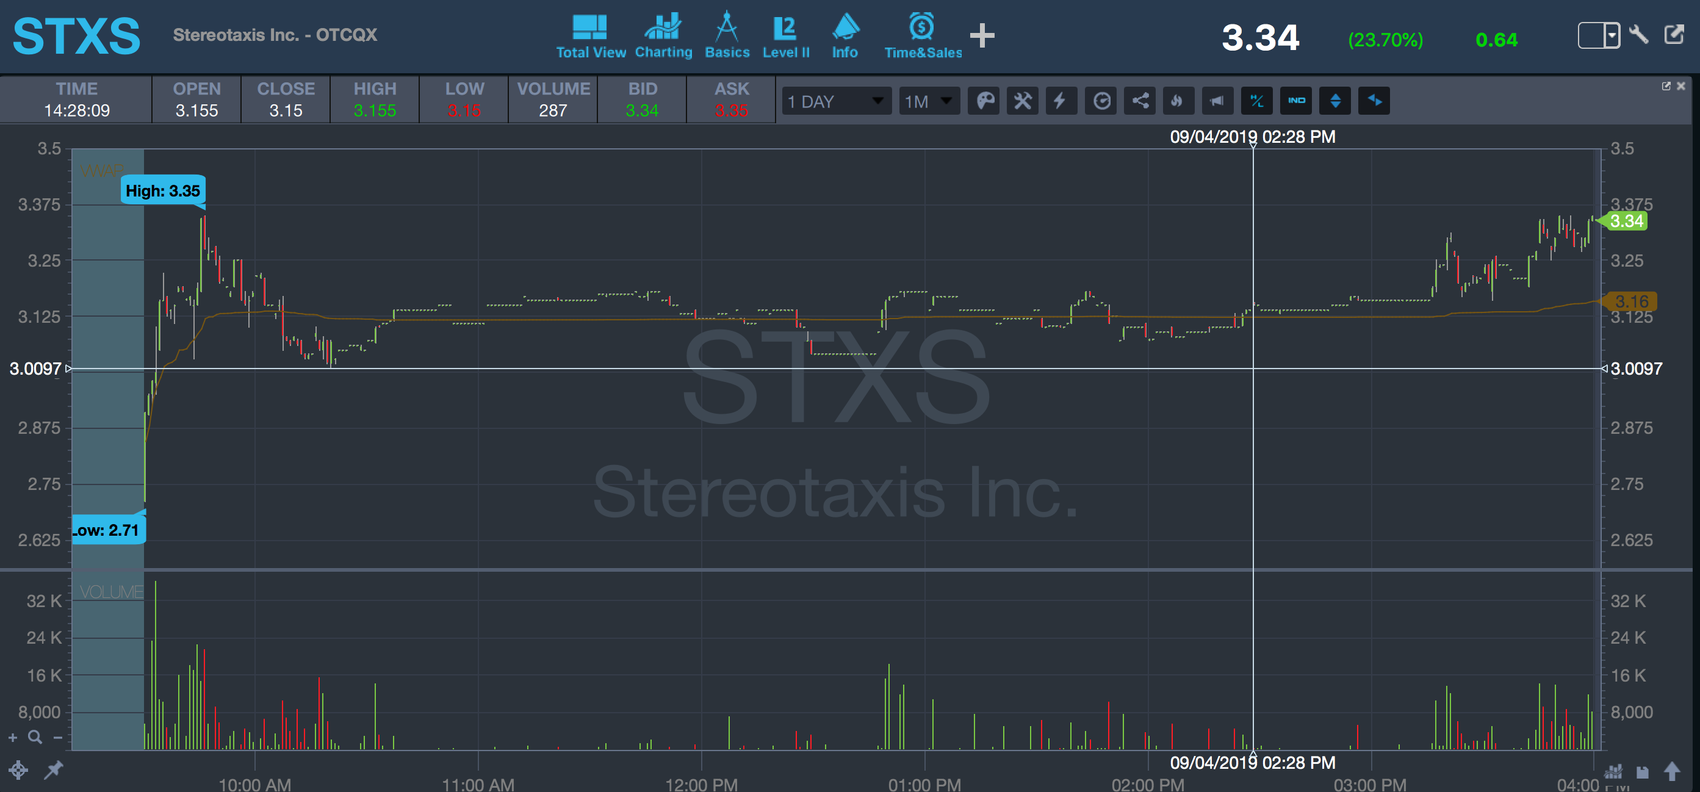Screen dimensions: 1700x792
Task: Click the megaphone alerts icon
Action: pyautogui.click(x=1217, y=101)
